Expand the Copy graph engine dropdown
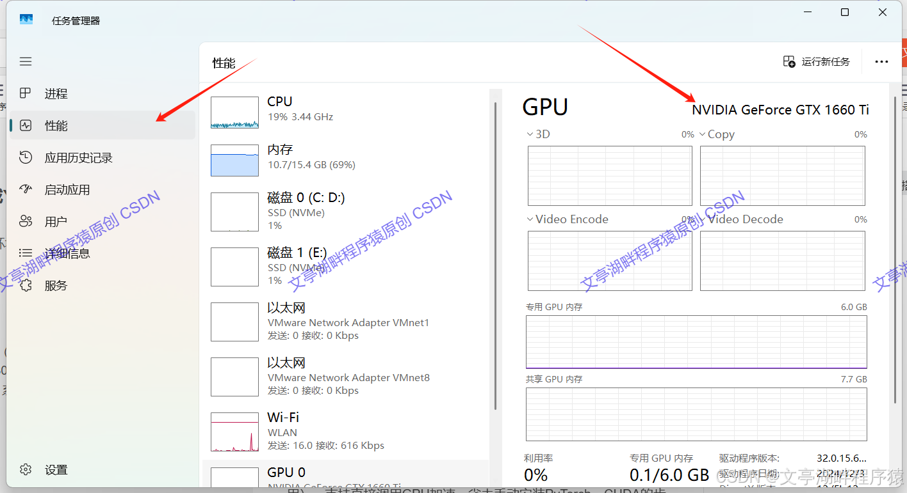 tap(702, 134)
